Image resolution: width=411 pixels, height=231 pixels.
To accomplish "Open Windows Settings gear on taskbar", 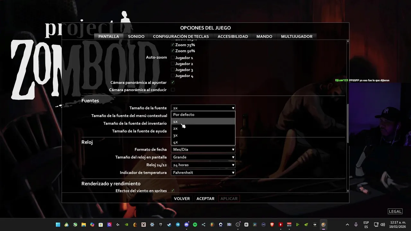I will click(x=152, y=225).
